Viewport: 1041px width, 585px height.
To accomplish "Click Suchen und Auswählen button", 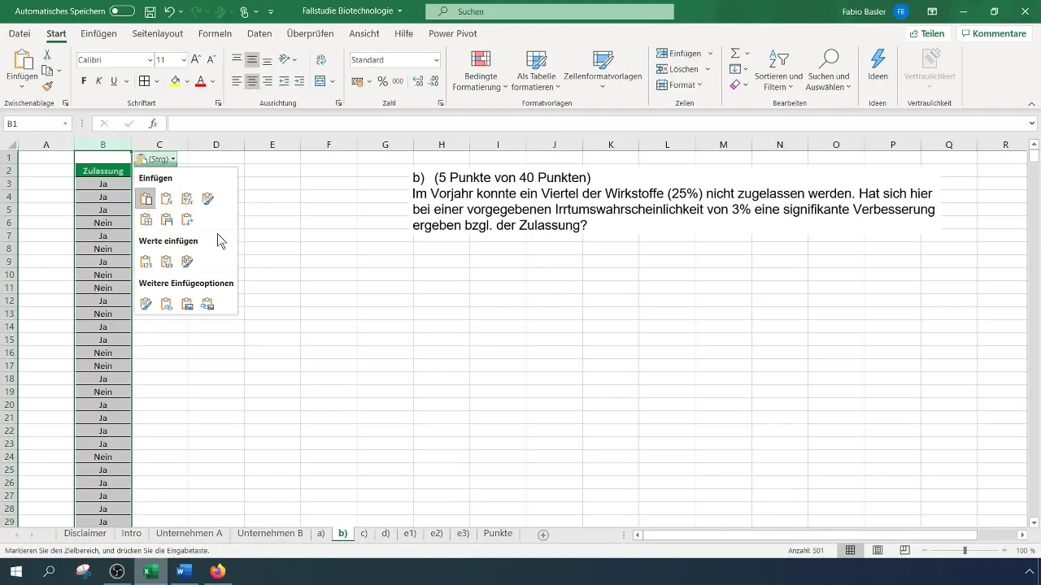I will click(x=828, y=70).
